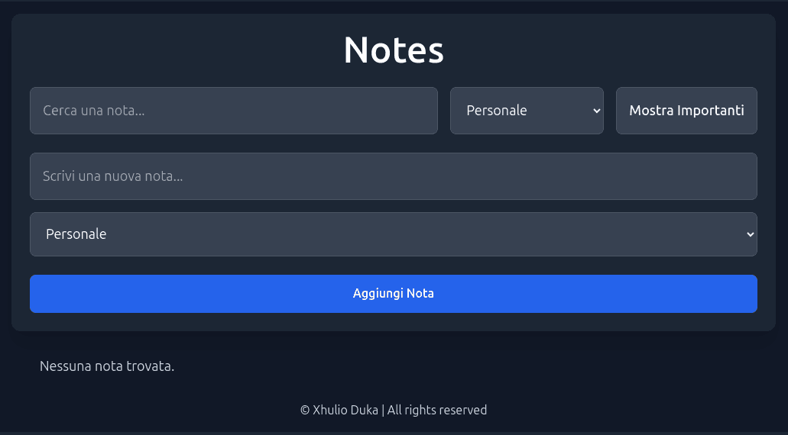Click the "Cerca una nota..." search field

tap(233, 111)
